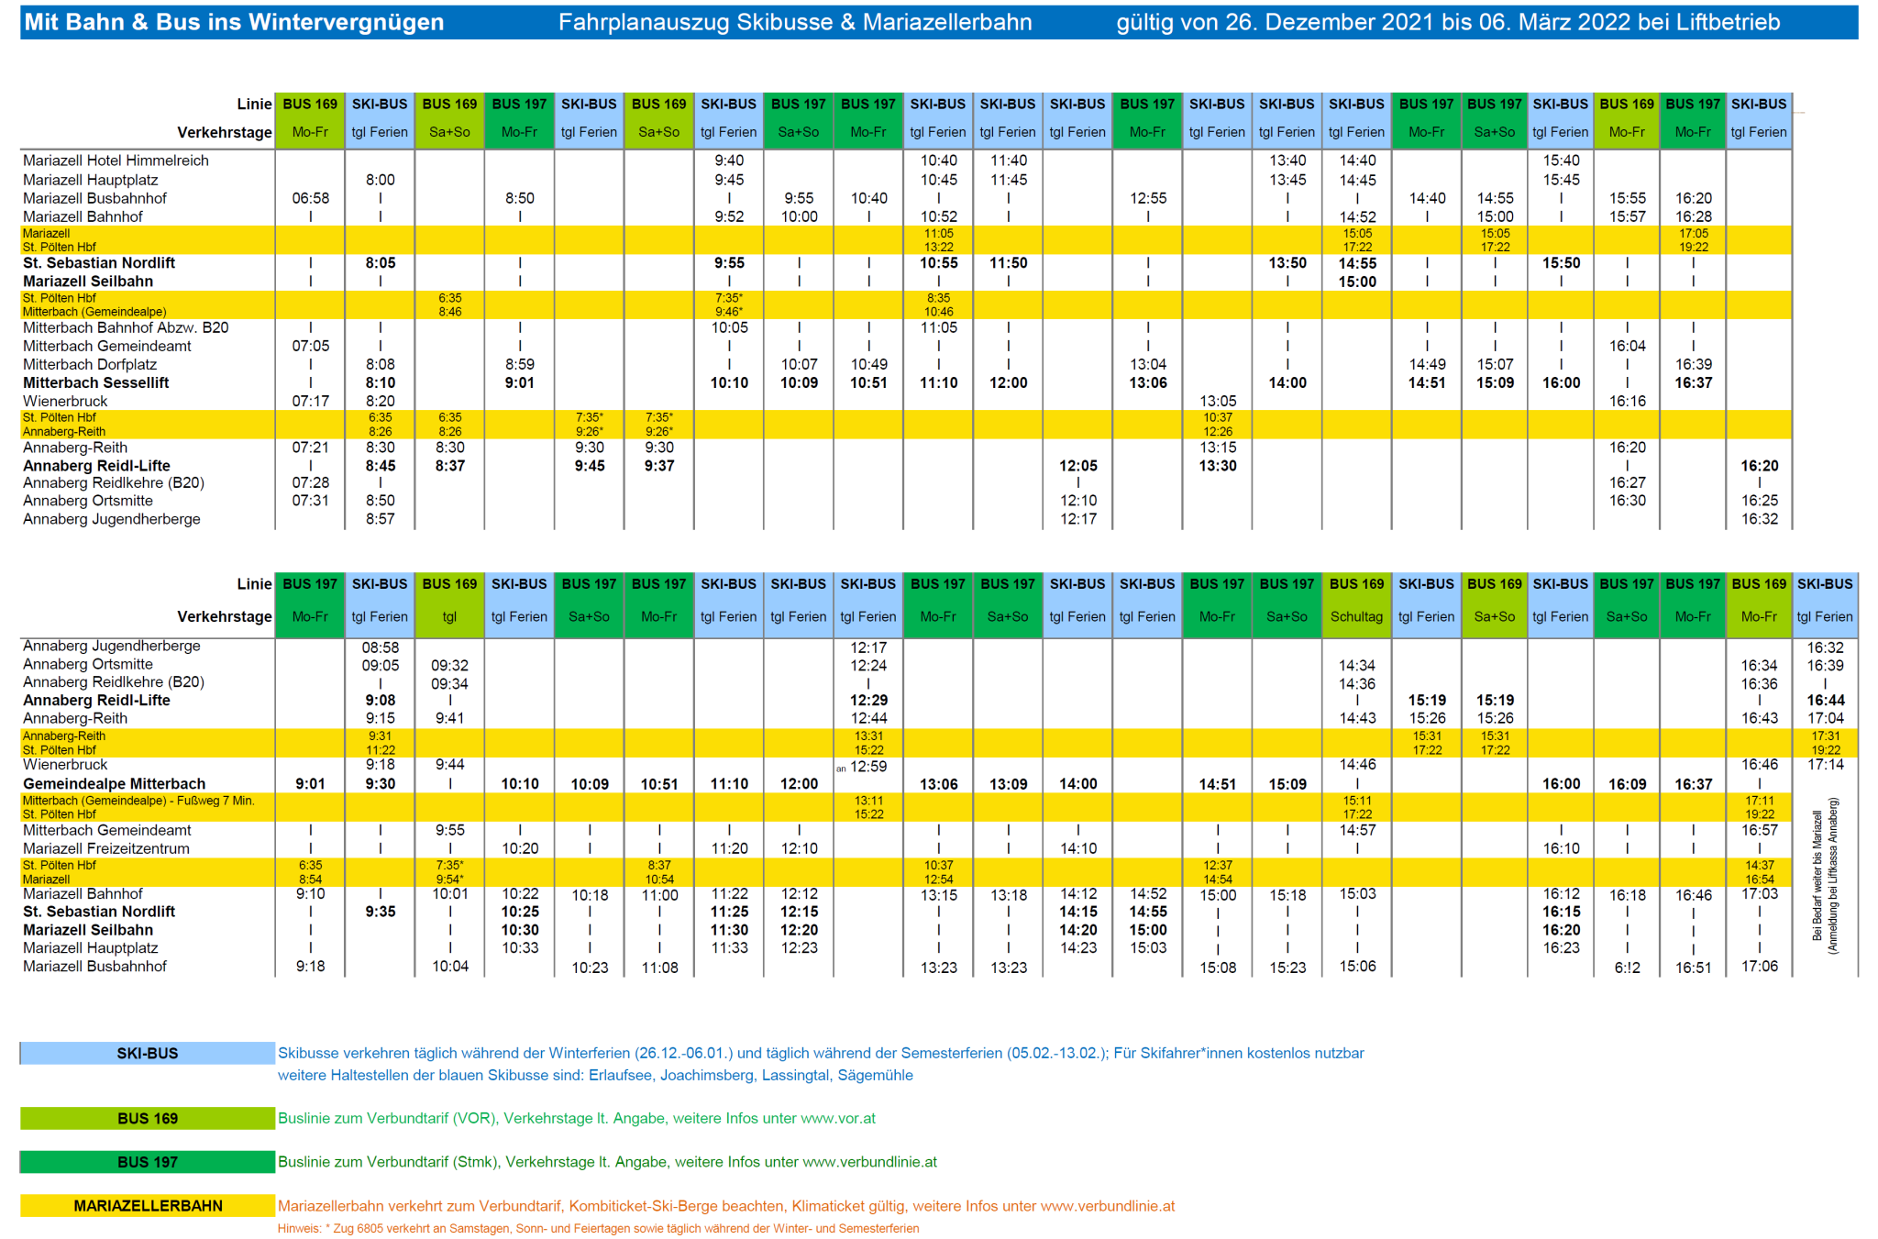Click the bold row label "Mitterbach Sessellift"

point(96,382)
